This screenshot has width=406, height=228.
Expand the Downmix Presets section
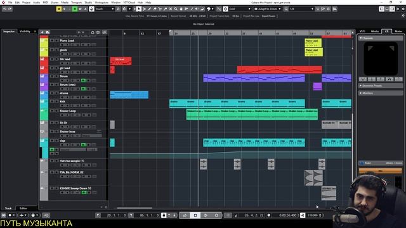(x=381, y=85)
